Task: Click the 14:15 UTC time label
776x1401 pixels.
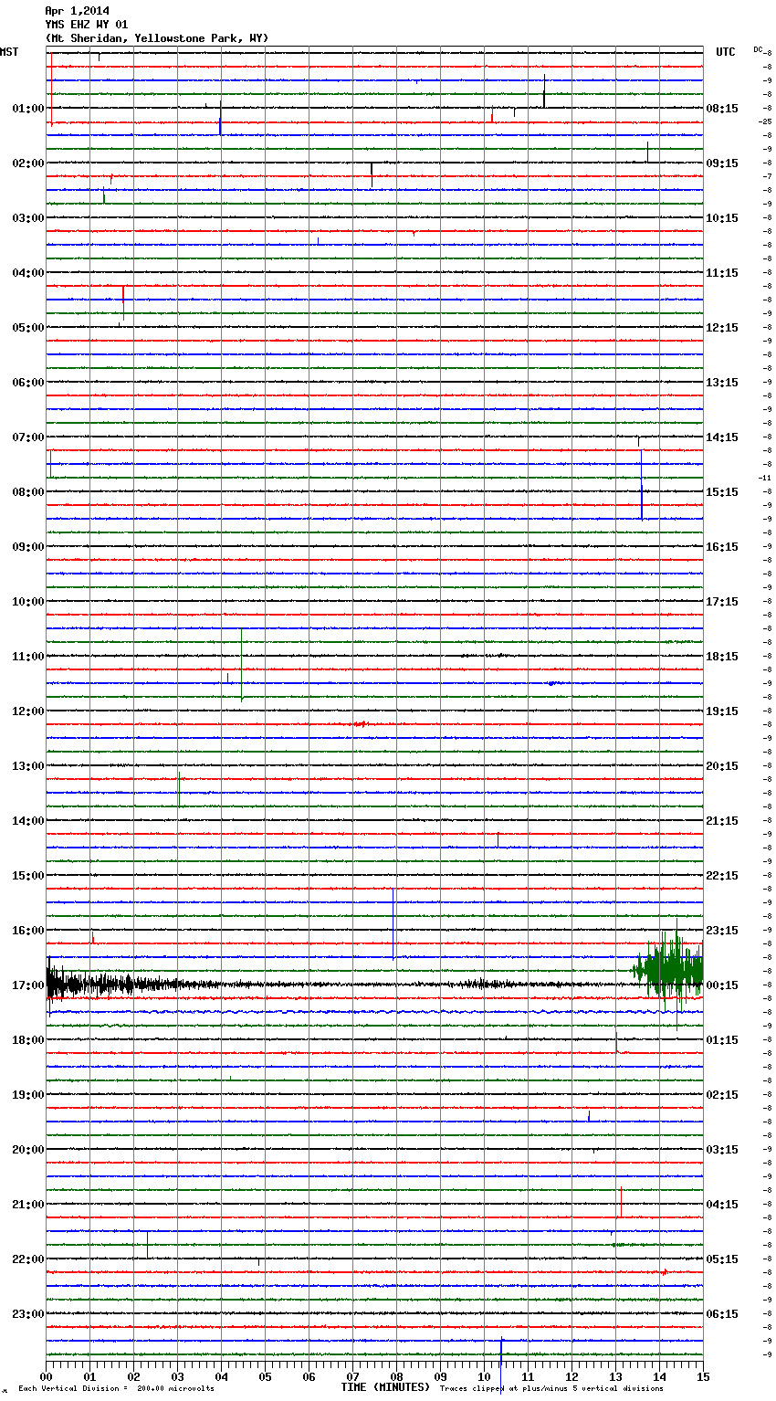Action: coord(722,437)
